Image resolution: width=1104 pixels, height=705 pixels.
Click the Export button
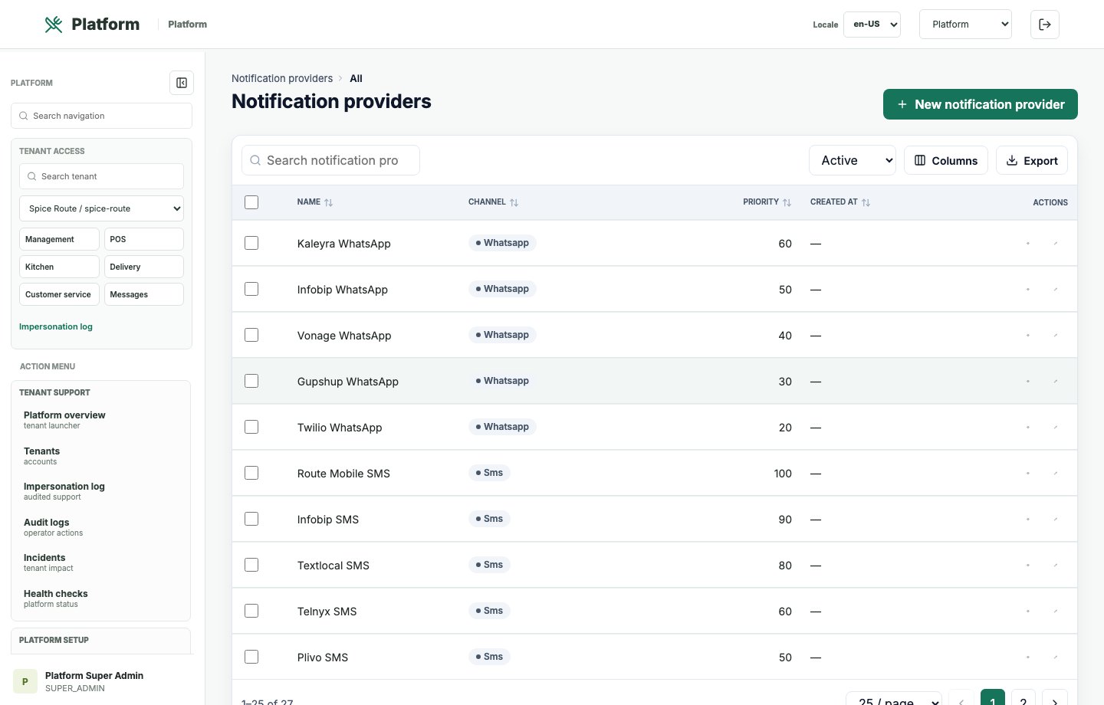[x=1032, y=161]
